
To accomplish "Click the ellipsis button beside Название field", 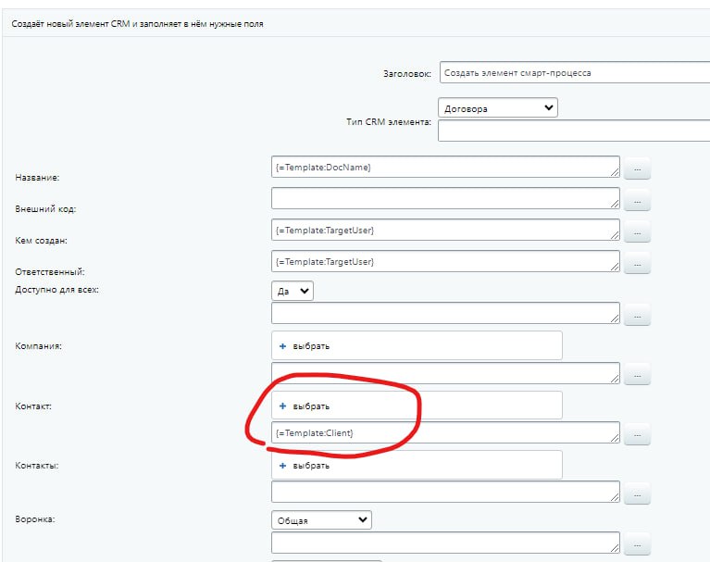I will click(x=637, y=169).
